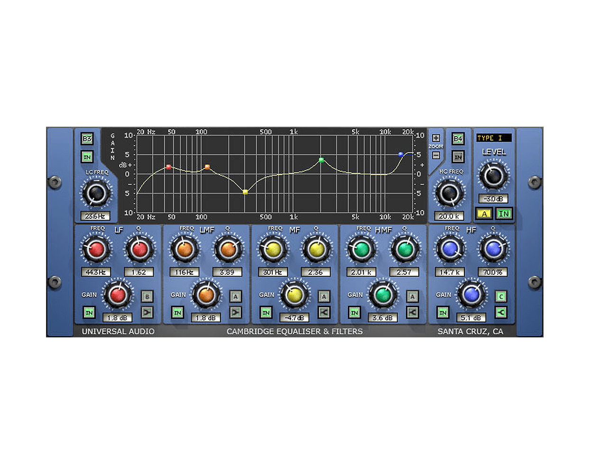This screenshot has width=592, height=465.
Task: Click the HMF band shelf/bell icon button
Action: (x=412, y=312)
